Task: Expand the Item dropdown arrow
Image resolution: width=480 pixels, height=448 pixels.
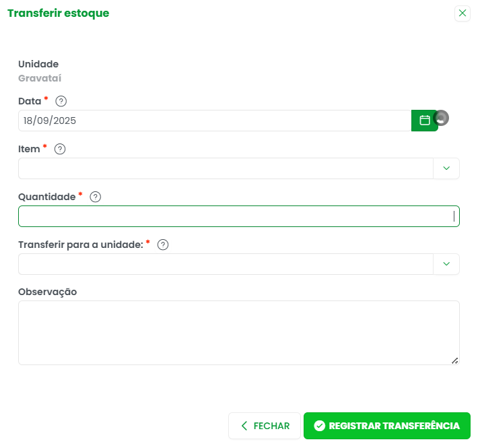Action: [x=446, y=168]
